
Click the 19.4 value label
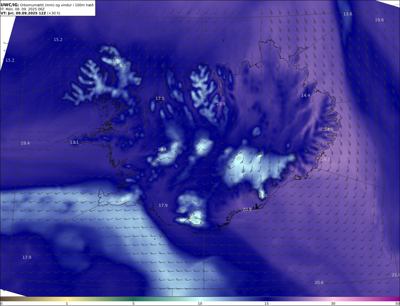(25, 143)
